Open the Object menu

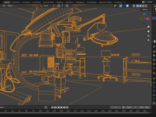[10, 6]
